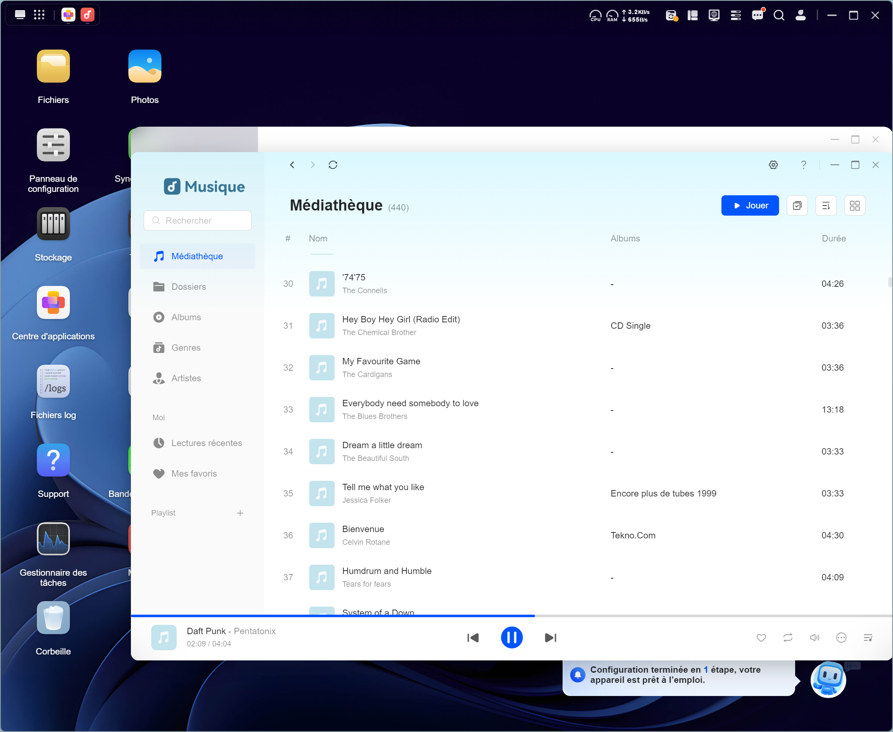Click the Jouer button

pos(750,205)
